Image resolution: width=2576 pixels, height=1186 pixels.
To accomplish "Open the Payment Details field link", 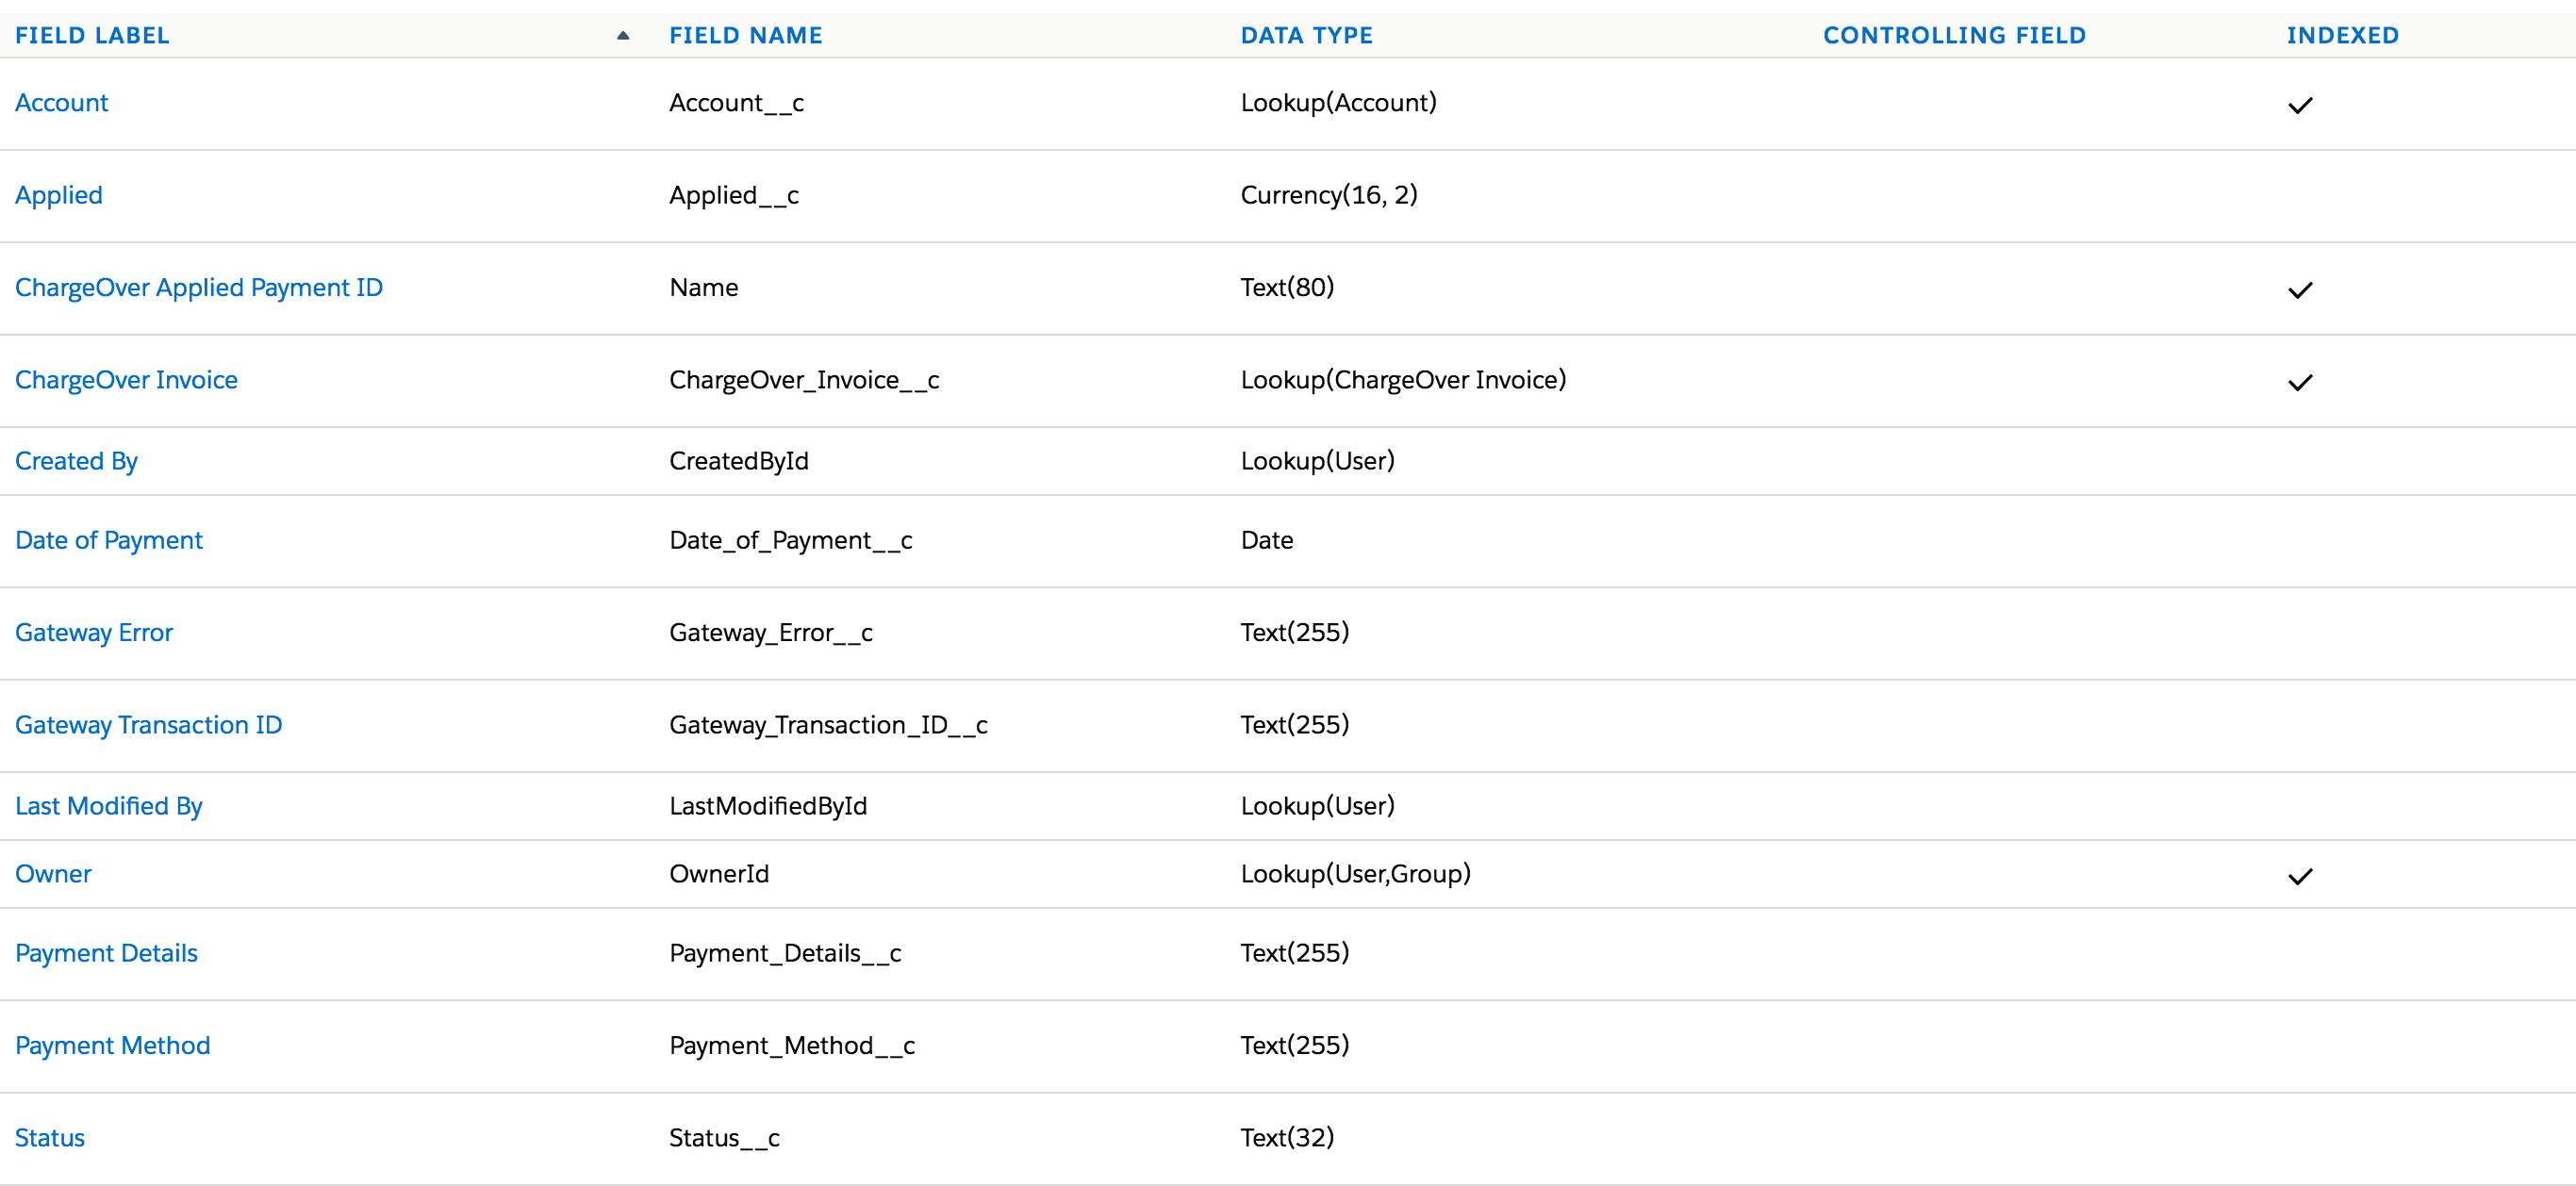I will pos(106,953).
